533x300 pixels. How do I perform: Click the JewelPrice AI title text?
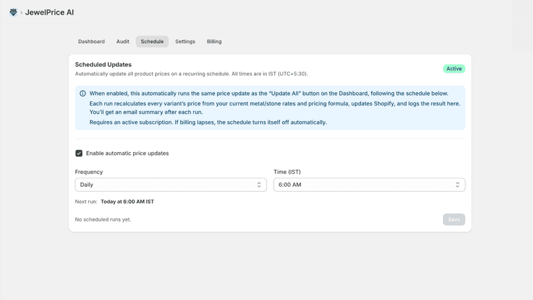coord(50,13)
